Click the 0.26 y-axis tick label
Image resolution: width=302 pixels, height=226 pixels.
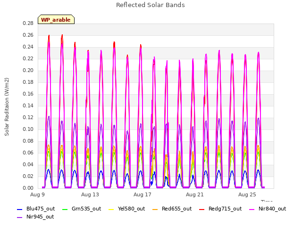(28, 35)
